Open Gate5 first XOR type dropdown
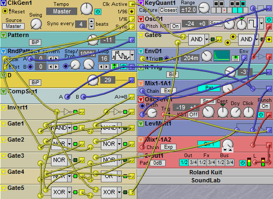The image size is (273, 199). tap(69, 193)
